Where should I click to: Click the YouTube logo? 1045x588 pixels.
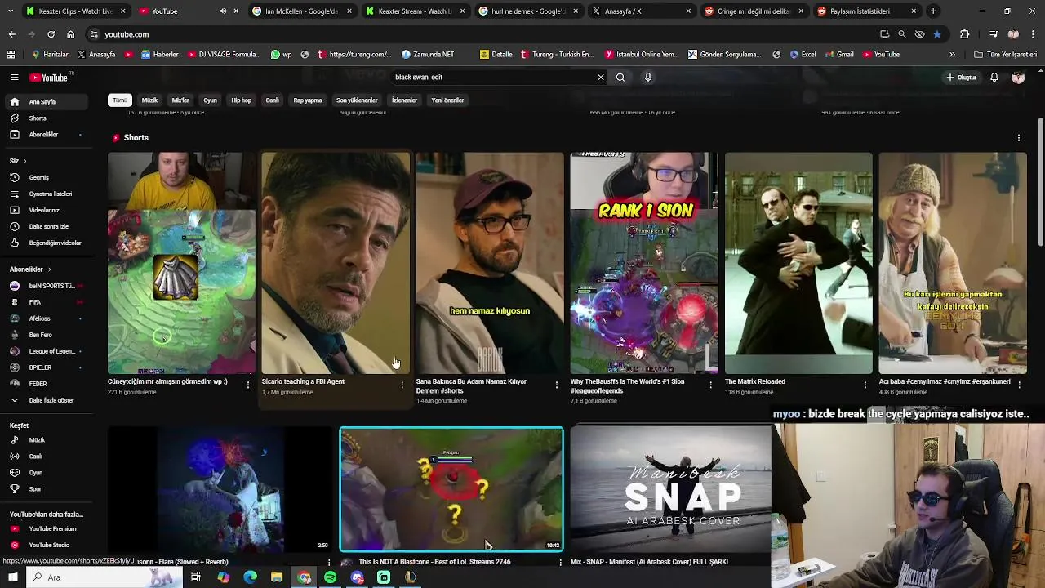pyautogui.click(x=49, y=78)
